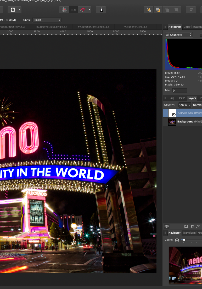
Task: Click the Layers panel drag grip
Action: tap(165, 98)
